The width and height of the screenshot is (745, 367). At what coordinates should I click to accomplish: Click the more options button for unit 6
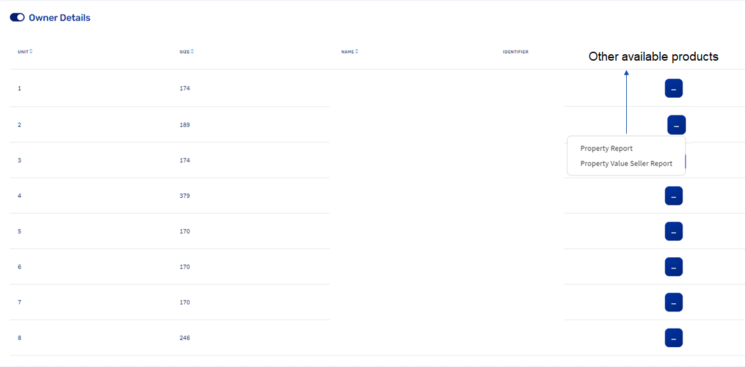tap(673, 267)
